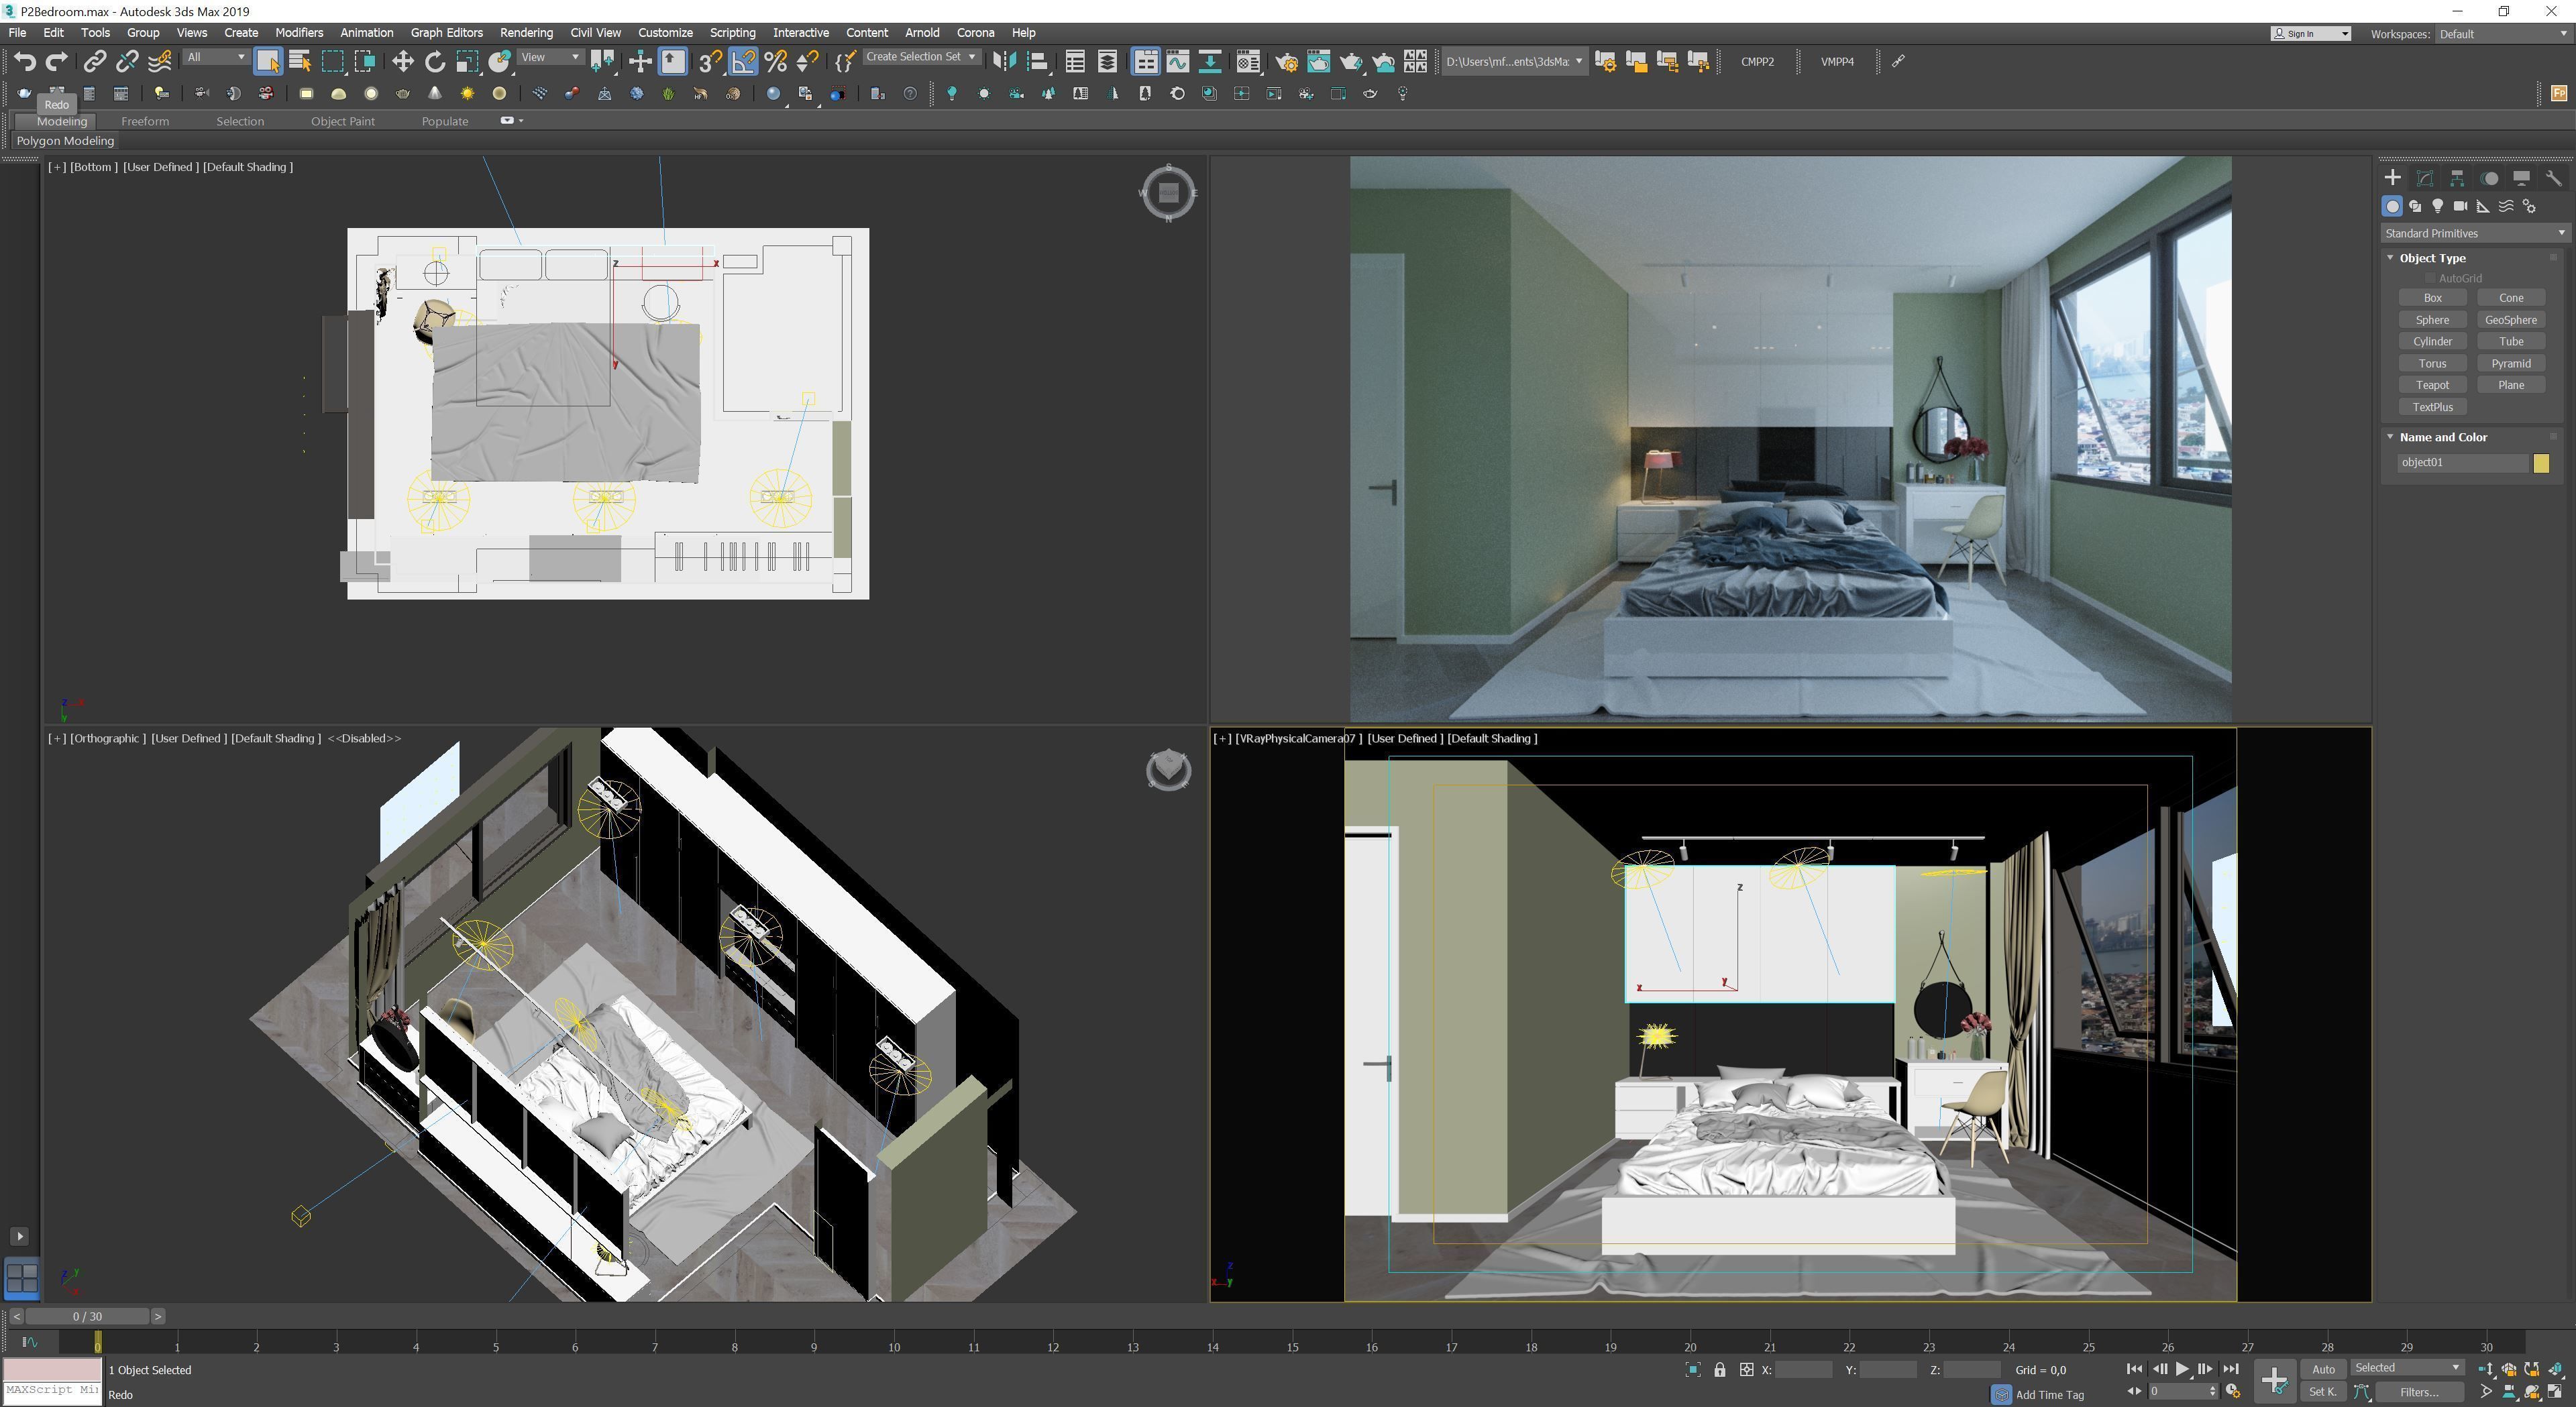Image resolution: width=2576 pixels, height=1407 pixels.
Task: Open the Cameras category in Create panel
Action: (x=2461, y=206)
